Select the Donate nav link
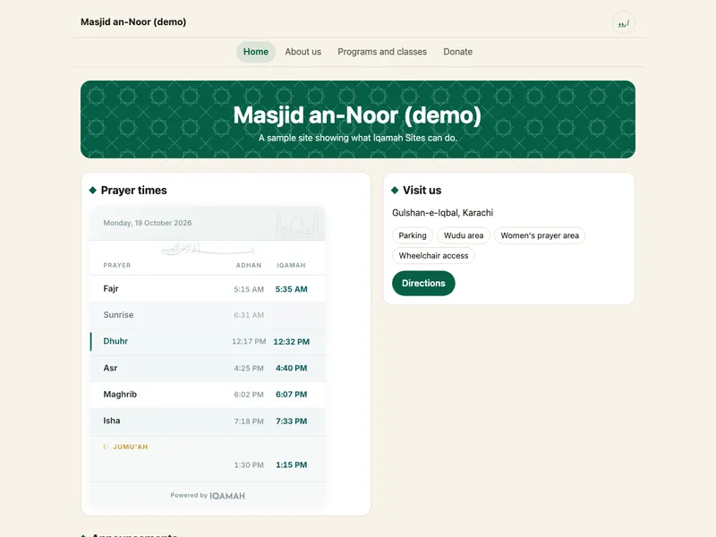 (x=458, y=52)
